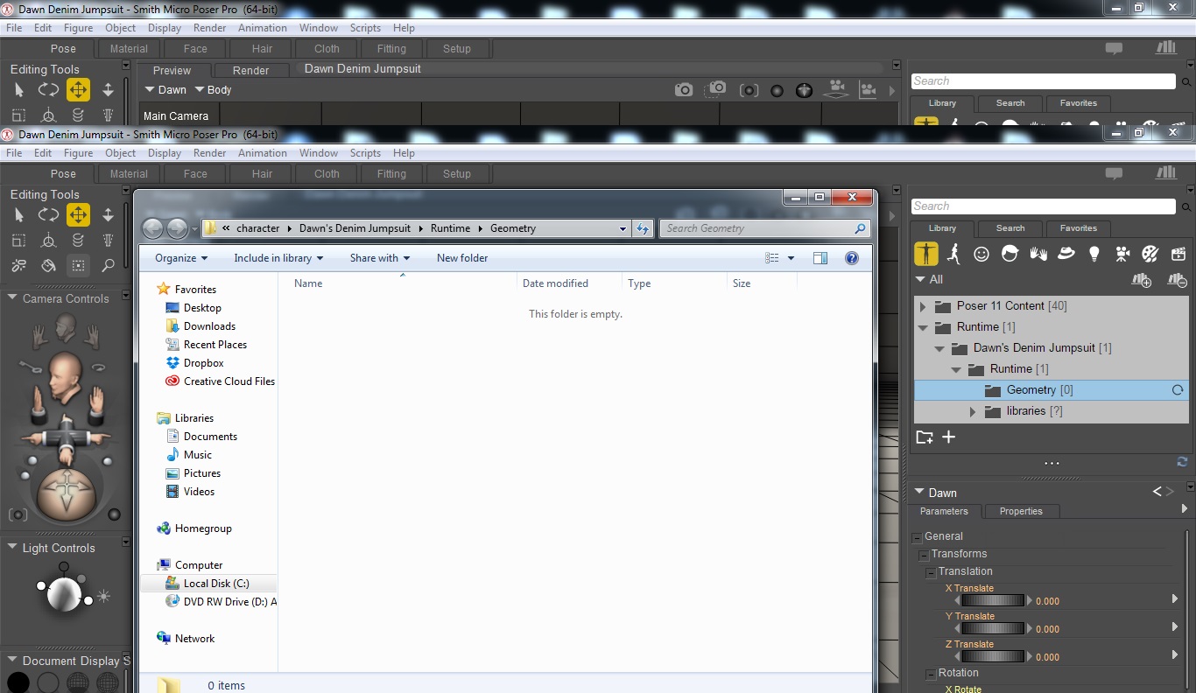1196x693 pixels.
Task: Select the Figures category icon in Library
Action: 926,254
